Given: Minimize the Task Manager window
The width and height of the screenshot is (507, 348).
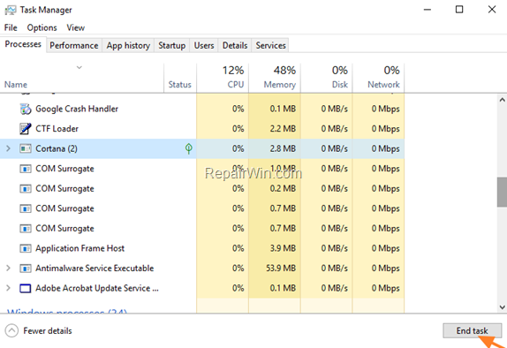Looking at the screenshot, I should (428, 10).
